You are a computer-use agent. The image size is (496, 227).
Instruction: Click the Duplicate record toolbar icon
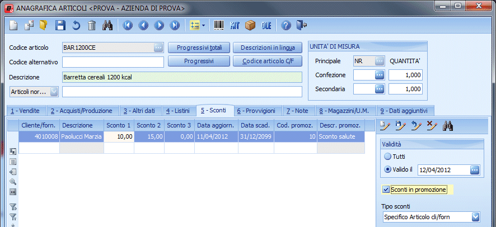pos(29,25)
